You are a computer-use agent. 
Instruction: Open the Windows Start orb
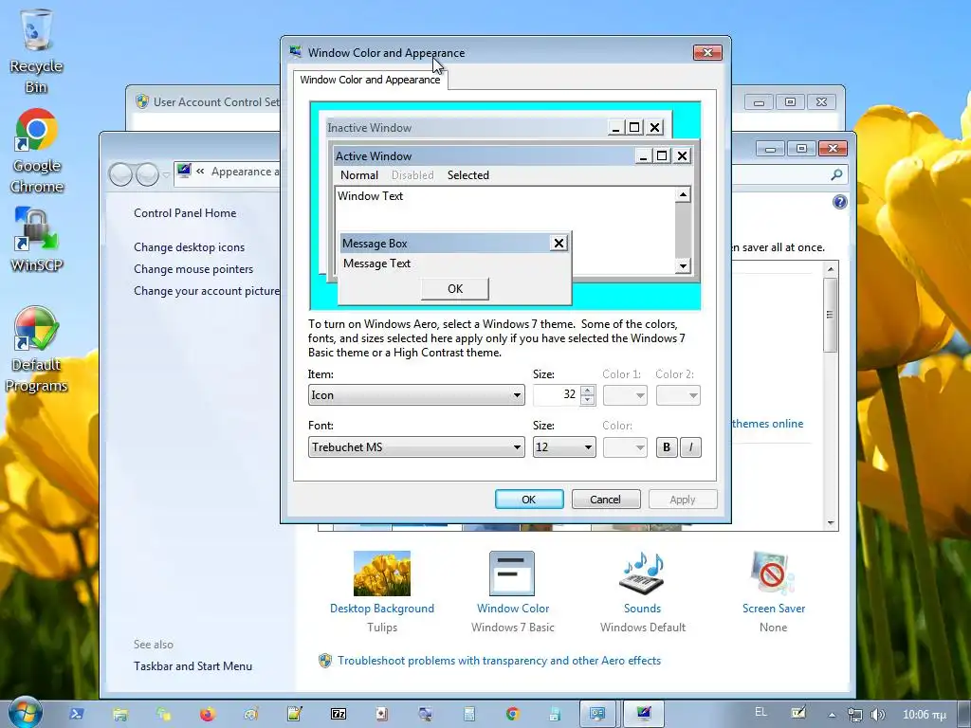point(25,713)
